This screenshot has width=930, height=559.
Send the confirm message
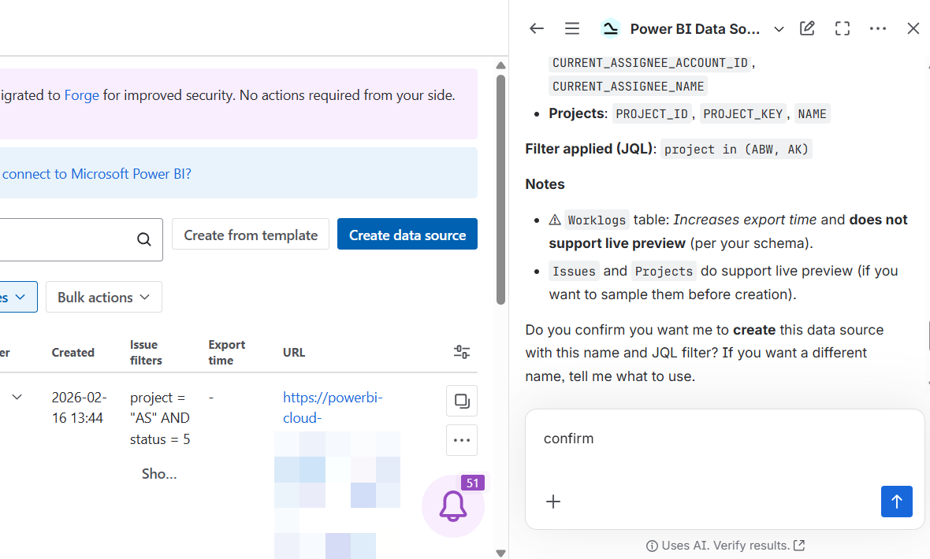tap(896, 502)
